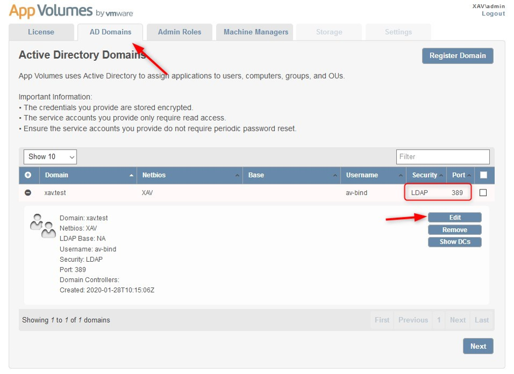The width and height of the screenshot is (514, 374).
Task: Click Next in pagination bar
Action: (x=458, y=320)
